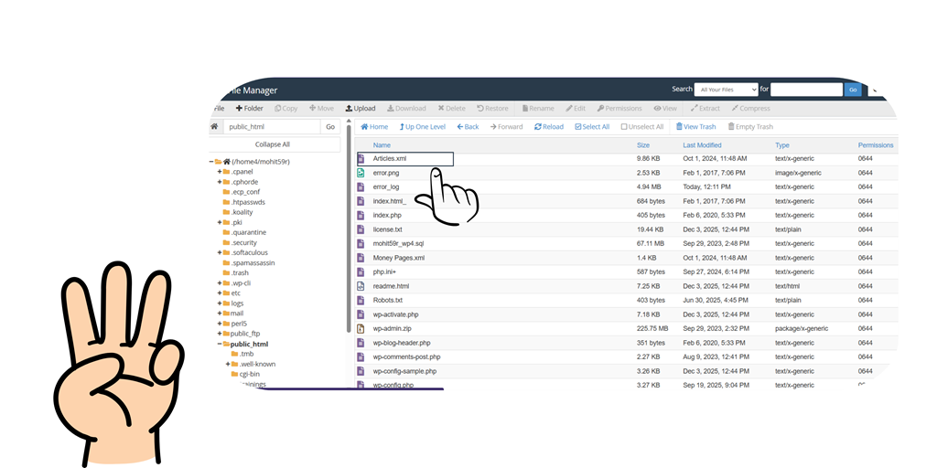The width and height of the screenshot is (937, 468).
Task: Check the Select All checkbox
Action: point(578,127)
